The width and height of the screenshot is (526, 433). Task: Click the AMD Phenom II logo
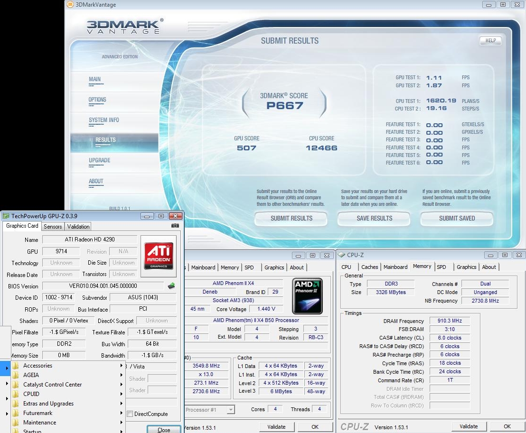[307, 296]
